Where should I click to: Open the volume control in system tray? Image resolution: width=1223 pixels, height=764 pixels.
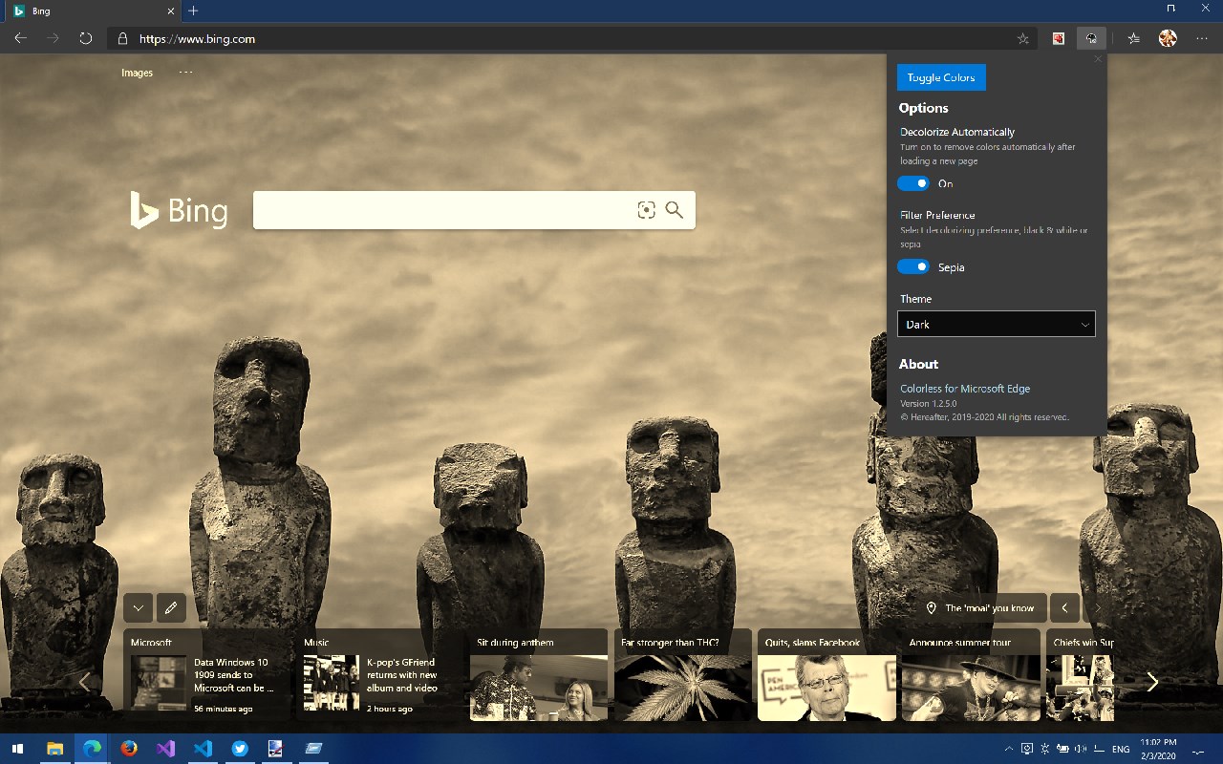[x=1082, y=749]
